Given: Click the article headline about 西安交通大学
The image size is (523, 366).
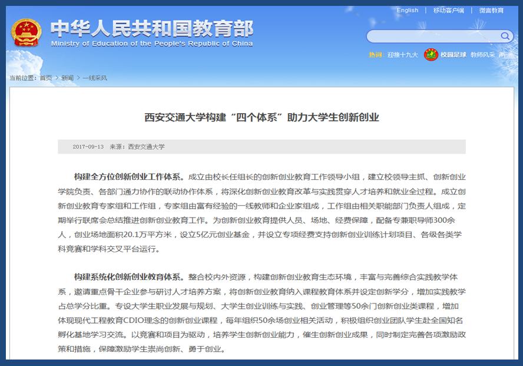Looking at the screenshot, I should [x=261, y=117].
